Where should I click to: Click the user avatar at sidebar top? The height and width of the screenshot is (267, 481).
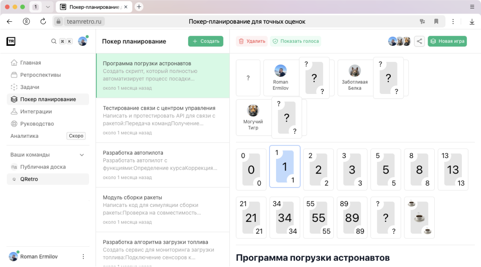pyautogui.click(x=82, y=41)
